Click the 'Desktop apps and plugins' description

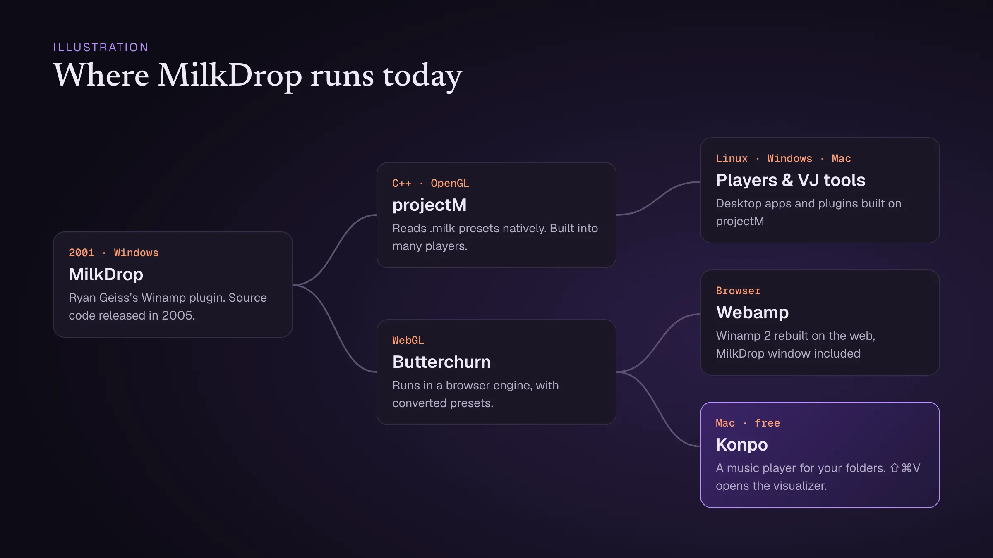coord(808,212)
